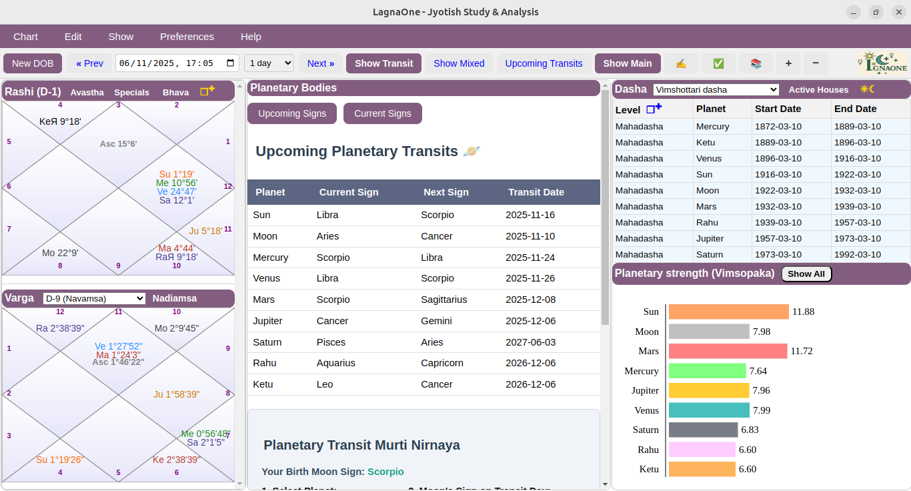Click the Upcoming Signs button
Screen dimensions: 911x491
[x=292, y=113]
